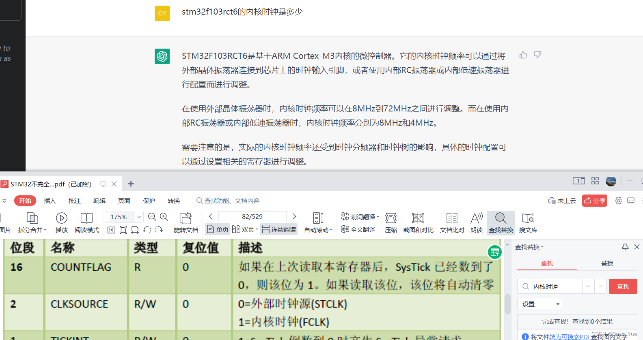Image resolution: width=643 pixels, height=340 pixels.
Task: Select the 页面 ribbon tab
Action: [124, 201]
